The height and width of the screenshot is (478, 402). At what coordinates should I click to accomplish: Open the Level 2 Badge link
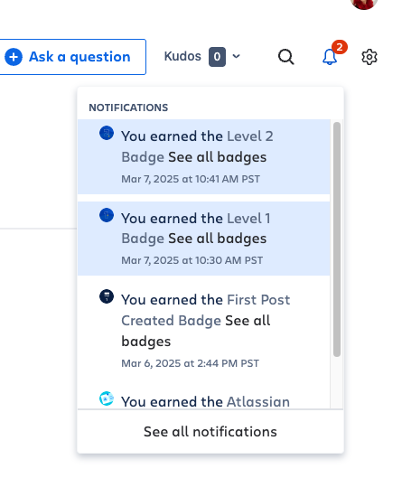click(197, 146)
